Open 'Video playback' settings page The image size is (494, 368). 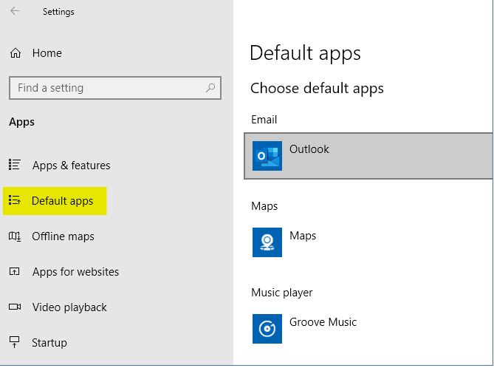tap(69, 307)
